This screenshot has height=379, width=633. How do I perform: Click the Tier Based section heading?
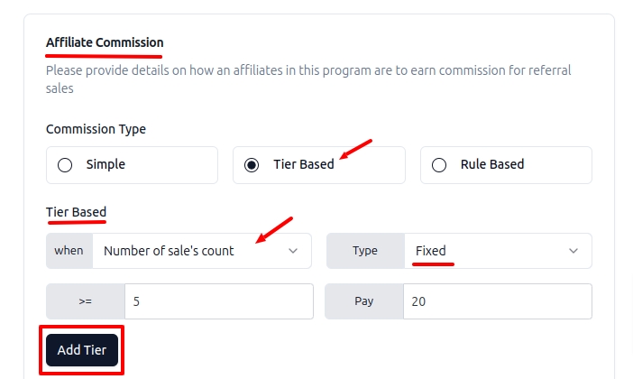(76, 212)
